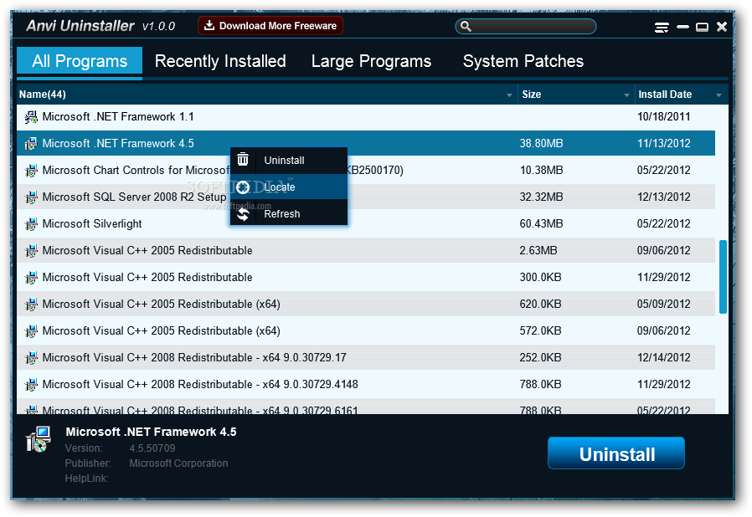Screen dimensions: 752x517
Task: Close the Anvi Uninstaller window
Action: [722, 27]
